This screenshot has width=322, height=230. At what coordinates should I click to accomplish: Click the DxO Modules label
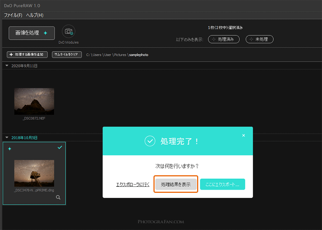[69, 42]
